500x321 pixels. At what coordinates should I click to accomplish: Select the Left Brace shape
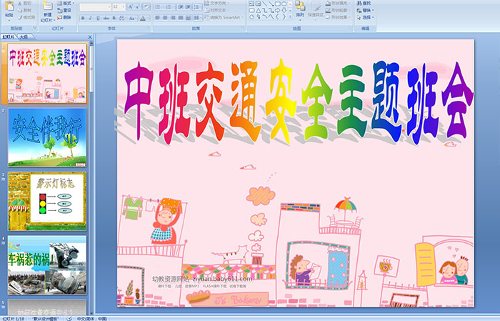point(277,16)
